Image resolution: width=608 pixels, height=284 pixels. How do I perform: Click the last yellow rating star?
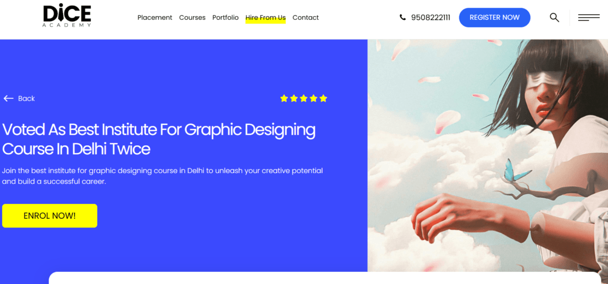(x=323, y=98)
